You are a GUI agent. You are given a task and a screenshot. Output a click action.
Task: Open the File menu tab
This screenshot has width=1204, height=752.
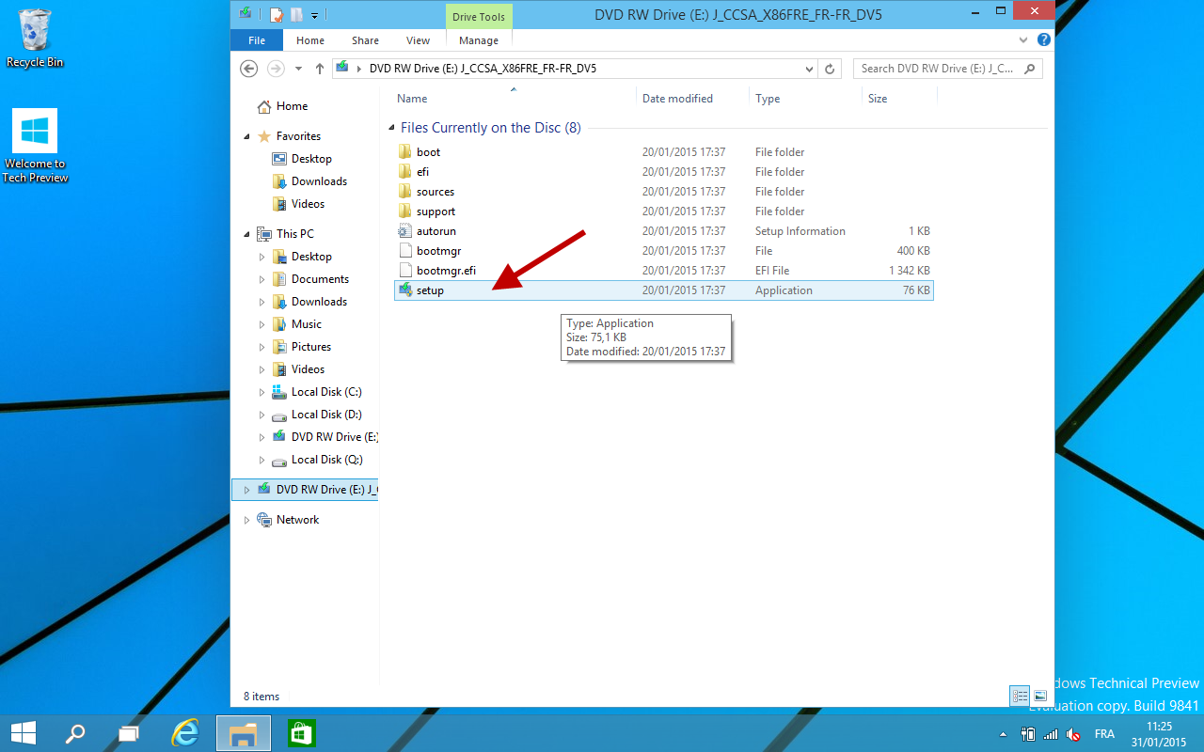pyautogui.click(x=257, y=40)
